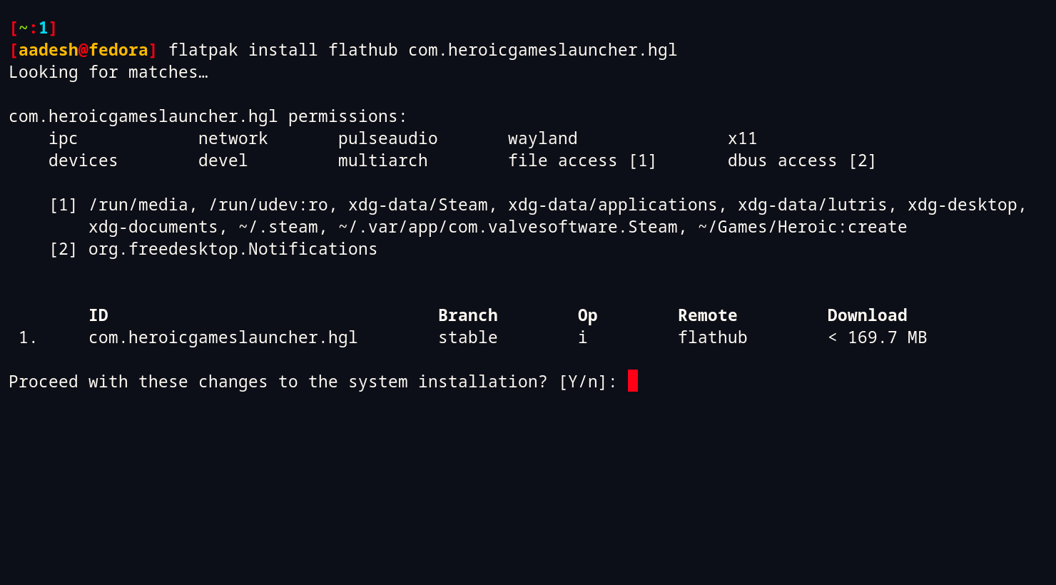Click the 'dbus access [2]' permission
This screenshot has height=585, width=1056.
coord(801,161)
